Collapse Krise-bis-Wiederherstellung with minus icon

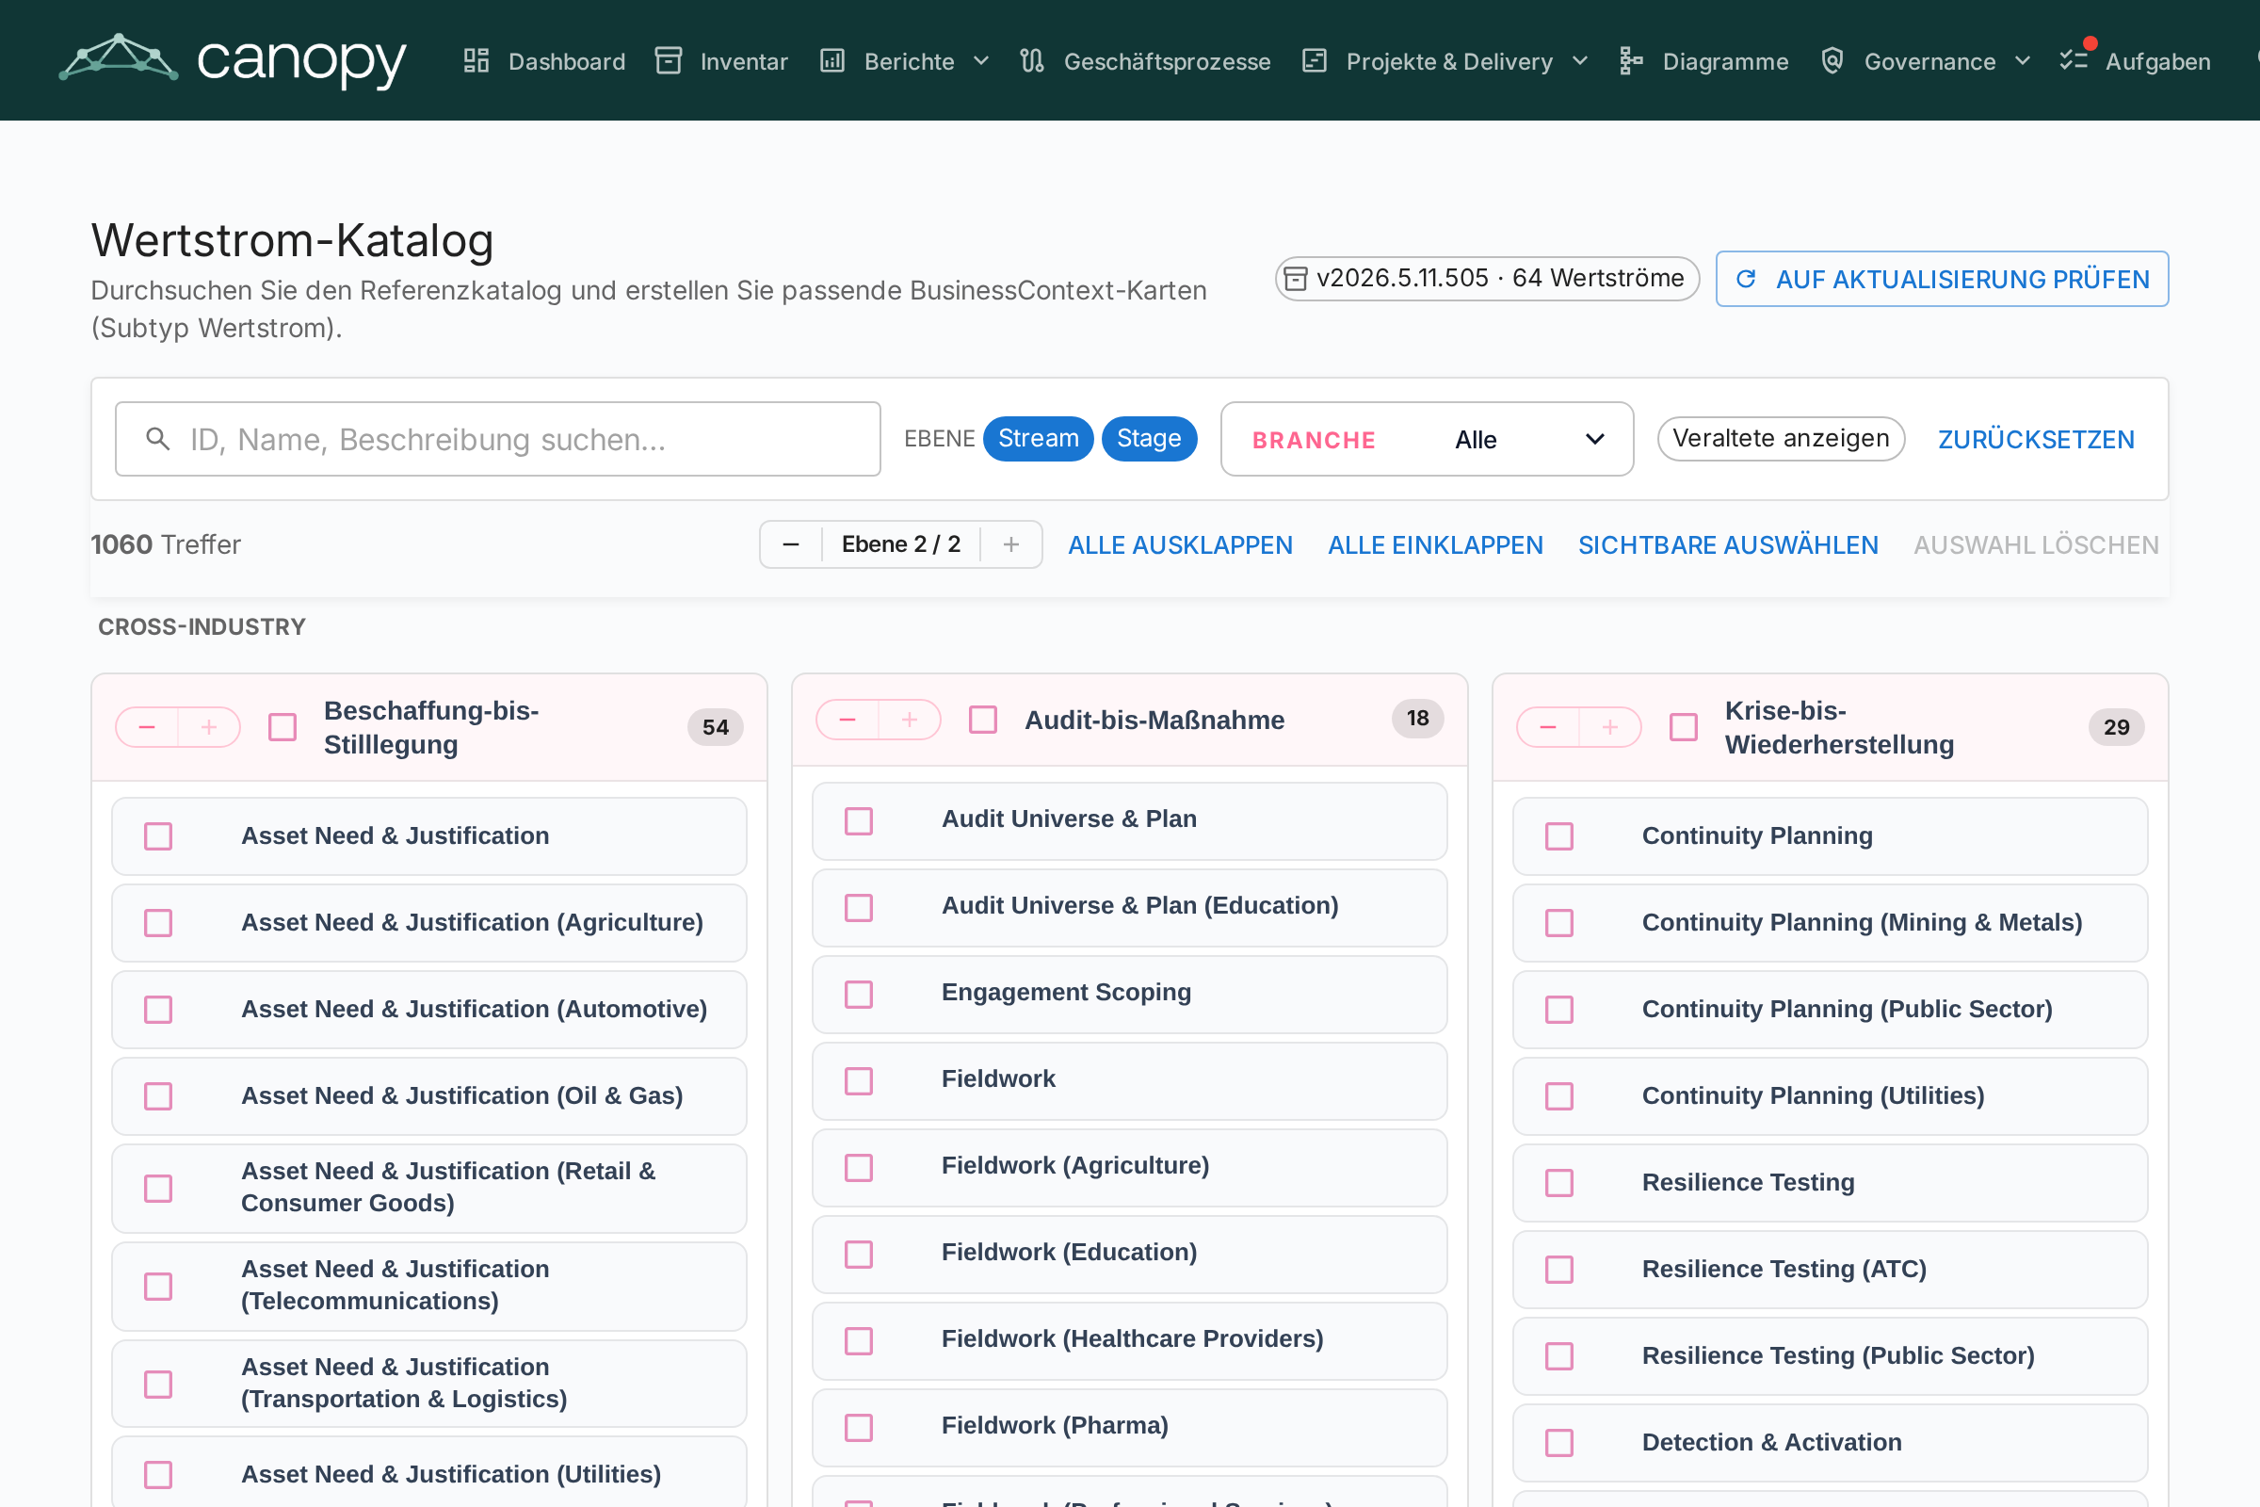1548,727
